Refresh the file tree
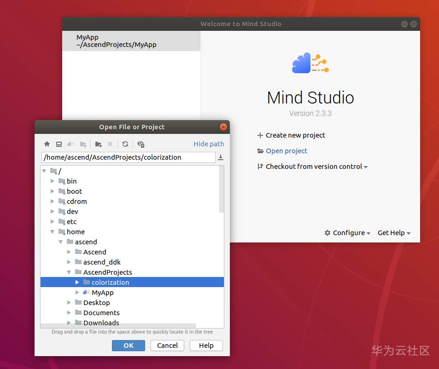 125,144
